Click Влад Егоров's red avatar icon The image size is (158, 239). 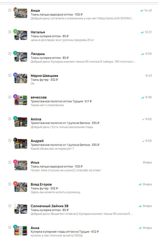tap(15, 183)
